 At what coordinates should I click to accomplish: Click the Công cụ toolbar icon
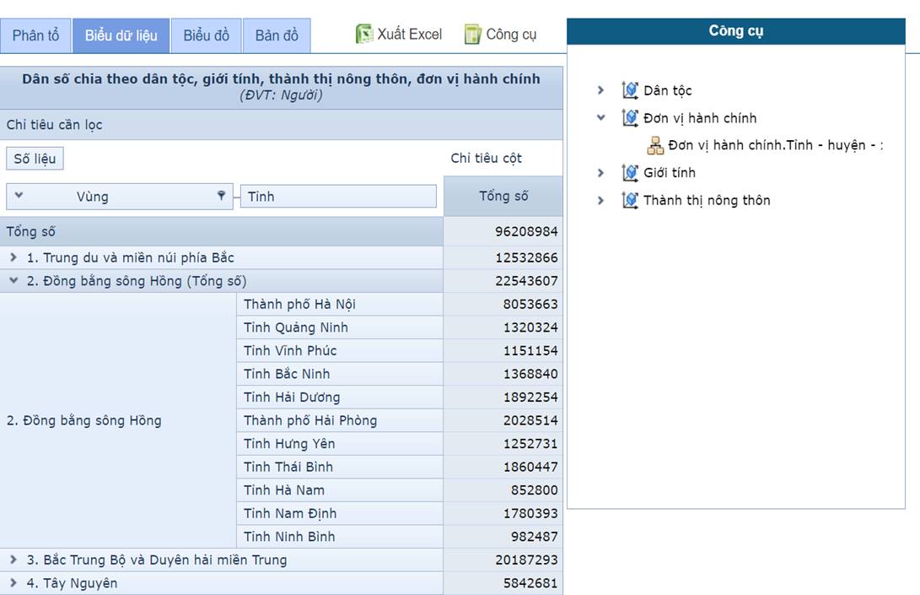[472, 35]
